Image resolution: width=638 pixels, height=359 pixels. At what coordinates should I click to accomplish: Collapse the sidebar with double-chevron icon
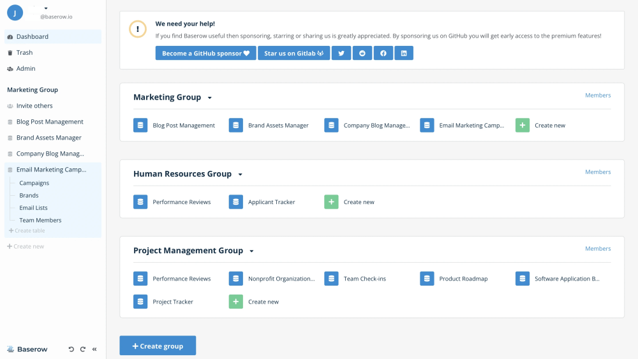94,349
